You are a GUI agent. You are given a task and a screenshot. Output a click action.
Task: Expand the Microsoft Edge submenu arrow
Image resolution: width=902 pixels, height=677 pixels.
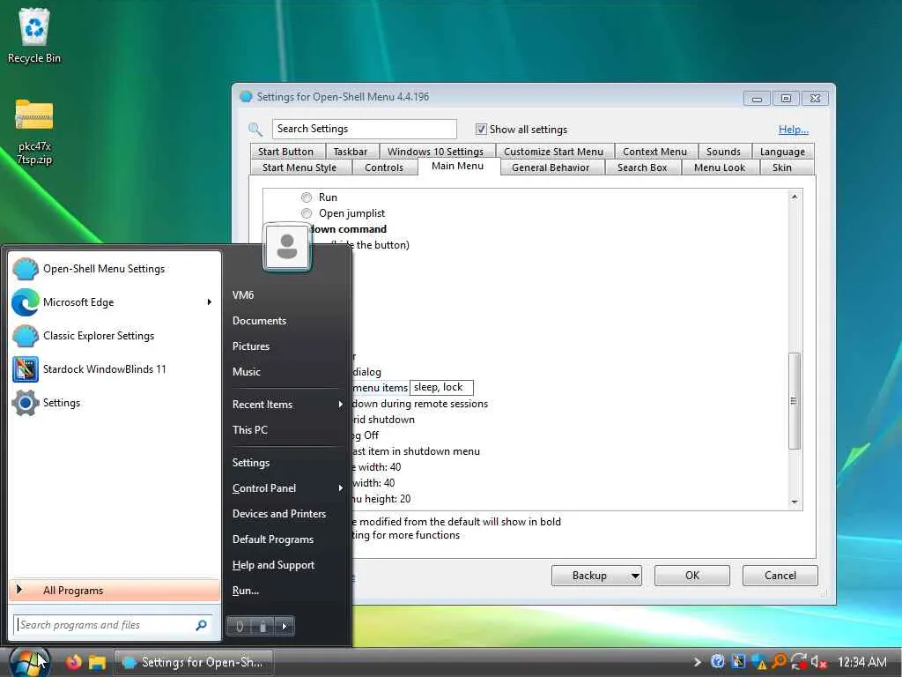tap(210, 302)
